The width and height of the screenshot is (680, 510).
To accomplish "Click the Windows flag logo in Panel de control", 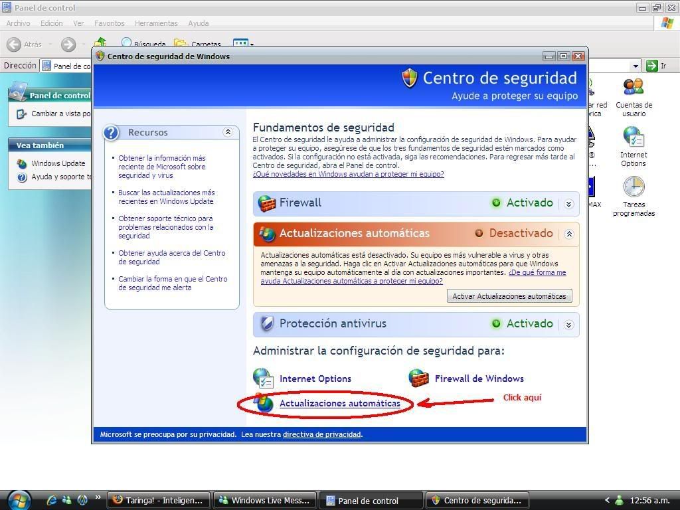I will pyautogui.click(x=667, y=23).
